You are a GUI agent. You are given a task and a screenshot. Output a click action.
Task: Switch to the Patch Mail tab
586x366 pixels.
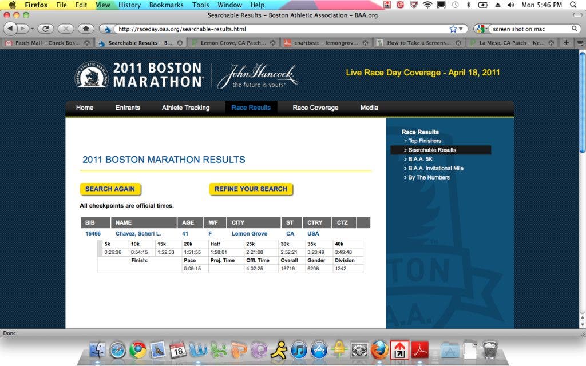47,42
